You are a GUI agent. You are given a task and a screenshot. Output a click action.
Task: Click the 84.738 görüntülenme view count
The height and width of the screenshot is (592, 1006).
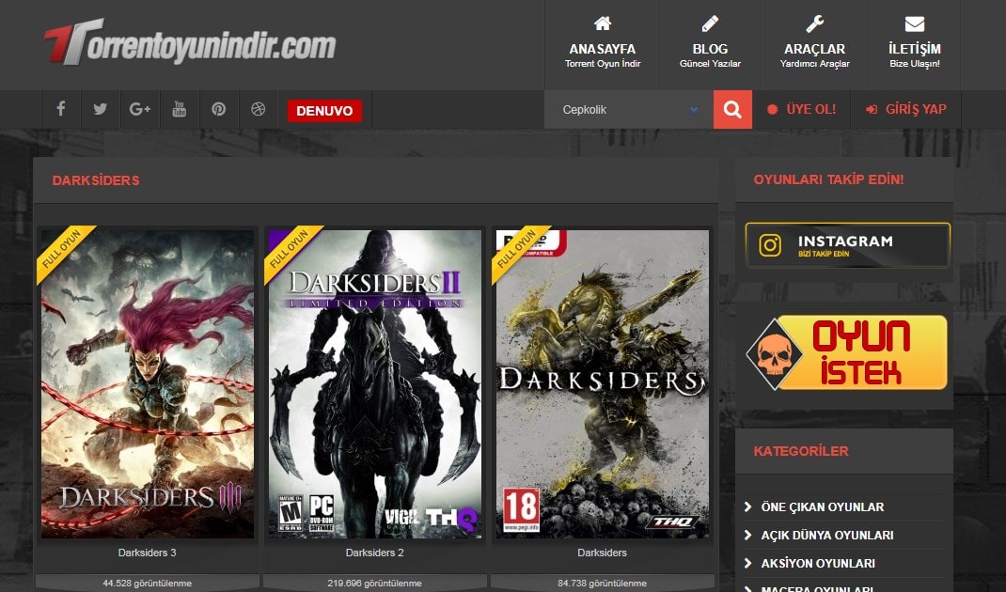(602, 583)
